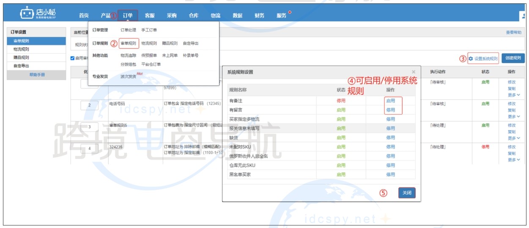This screenshot has width=529, height=228.
Task: Open the 客服 menu in the top navigation
Action: 150,16
